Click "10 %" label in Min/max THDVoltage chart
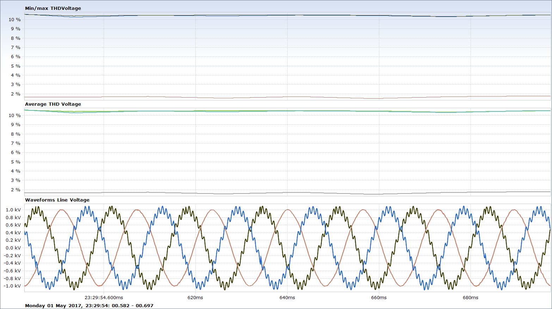552x309 pixels. click(14, 19)
